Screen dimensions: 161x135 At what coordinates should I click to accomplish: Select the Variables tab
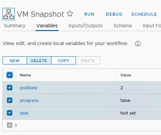click(x=47, y=26)
